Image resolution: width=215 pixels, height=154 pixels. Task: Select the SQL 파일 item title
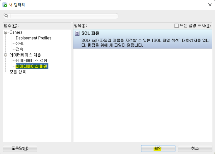tap(90, 33)
